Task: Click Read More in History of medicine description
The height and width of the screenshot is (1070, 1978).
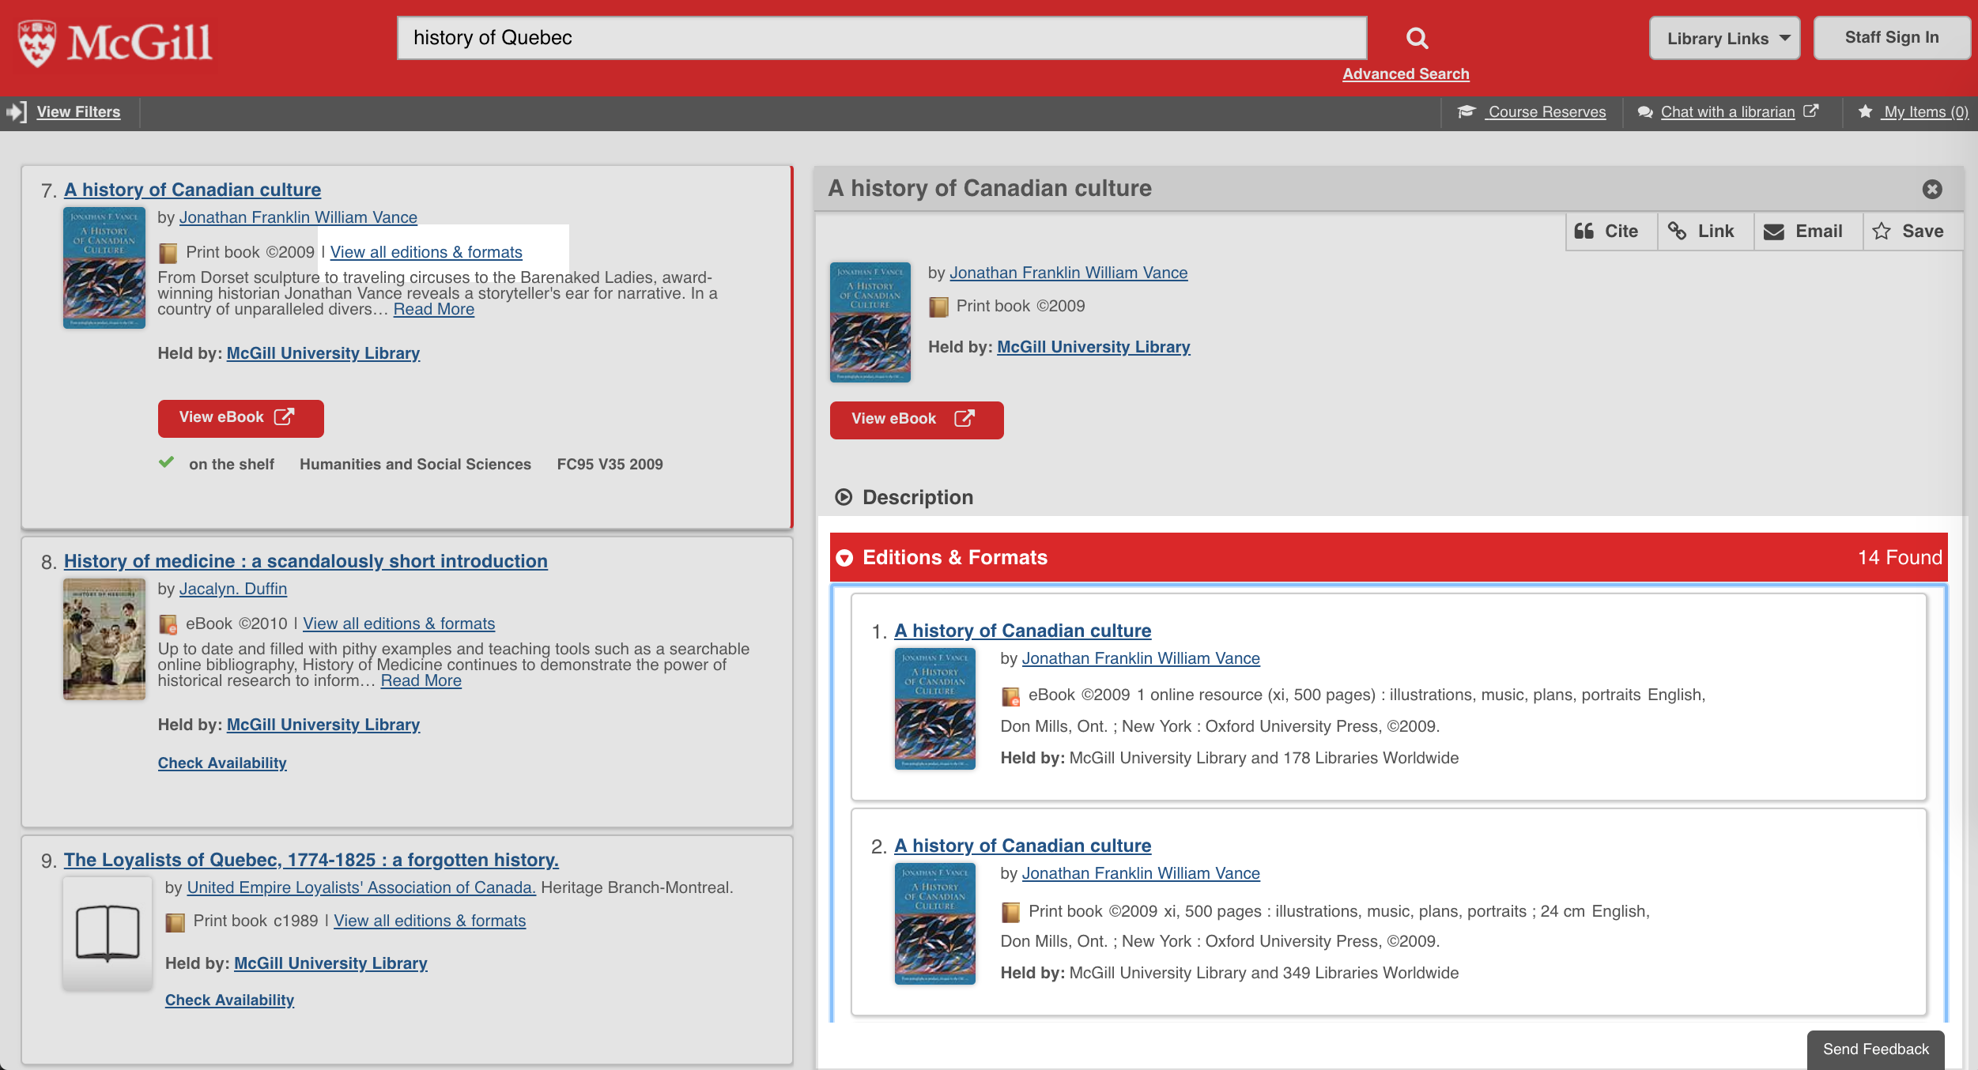Action: [421, 680]
